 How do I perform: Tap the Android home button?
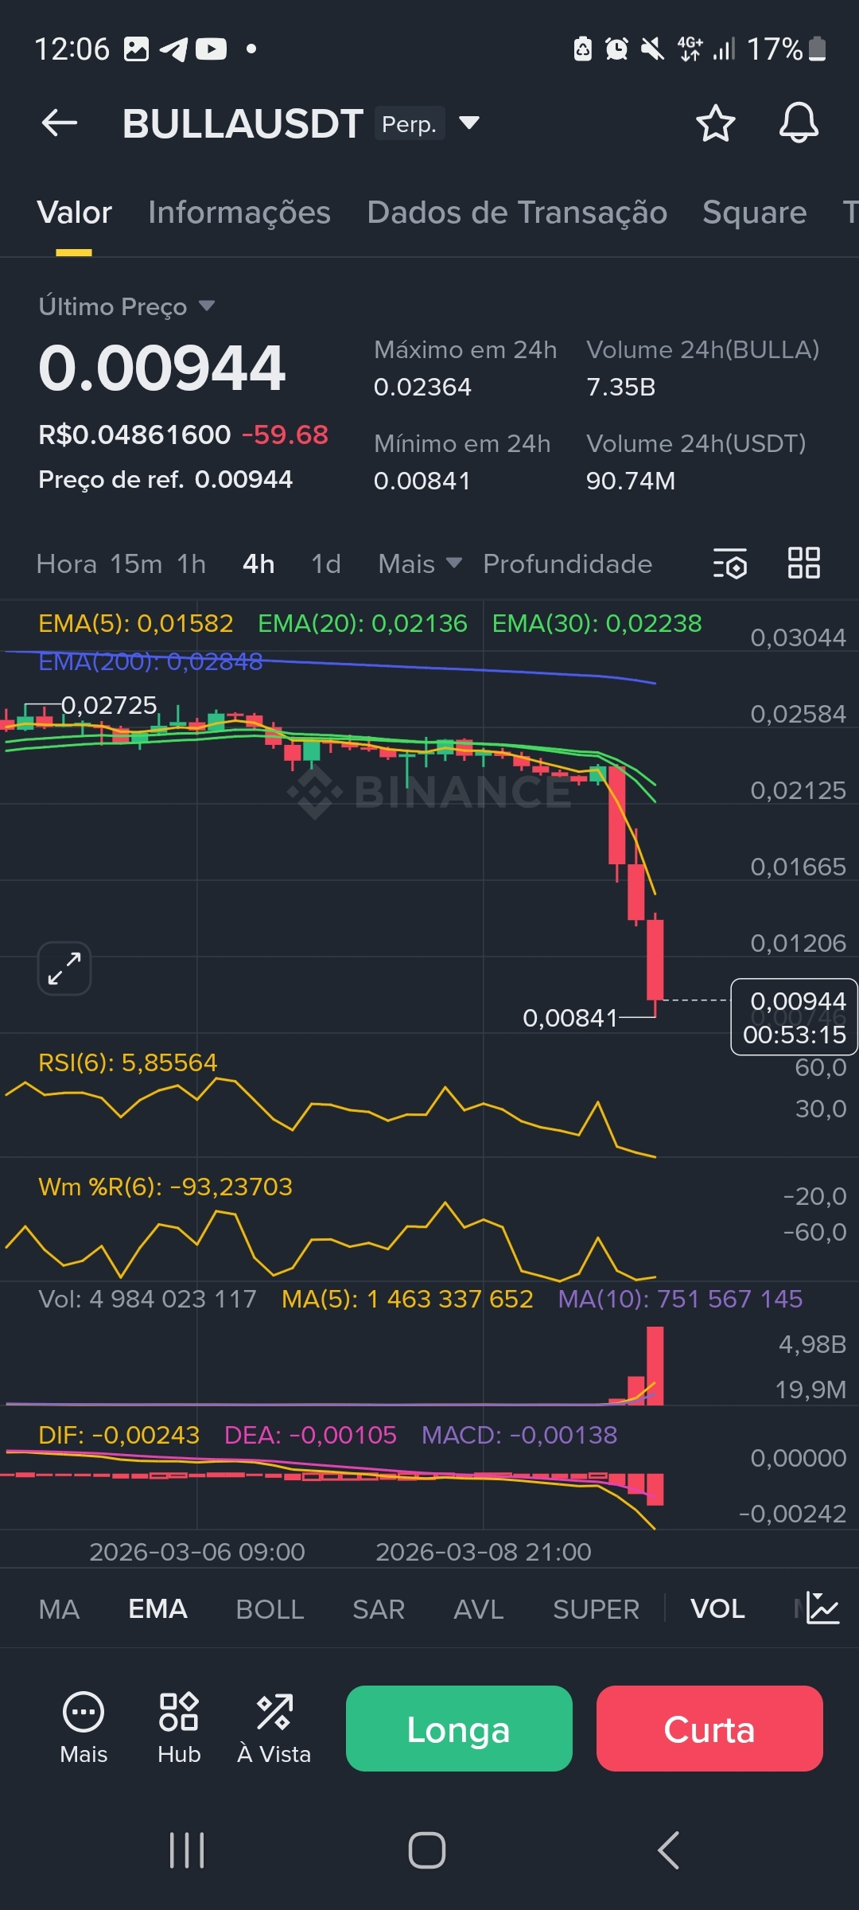pyautogui.click(x=427, y=1850)
